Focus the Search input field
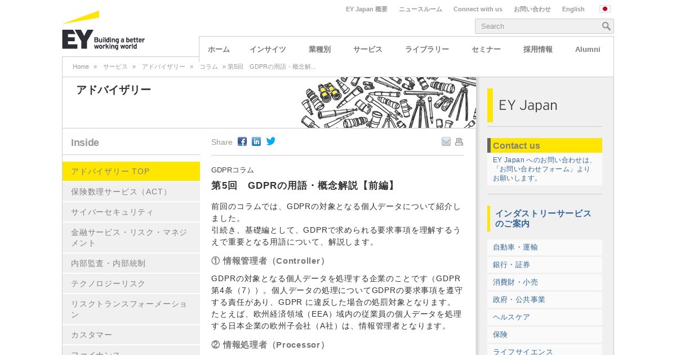Viewport: 676px width, 355px height. pyautogui.click(x=538, y=26)
